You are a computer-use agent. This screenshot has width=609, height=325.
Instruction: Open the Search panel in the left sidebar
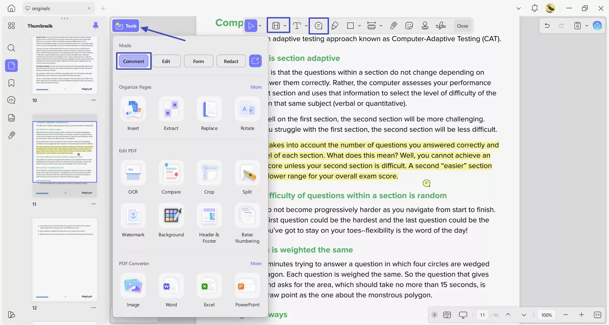(x=11, y=48)
